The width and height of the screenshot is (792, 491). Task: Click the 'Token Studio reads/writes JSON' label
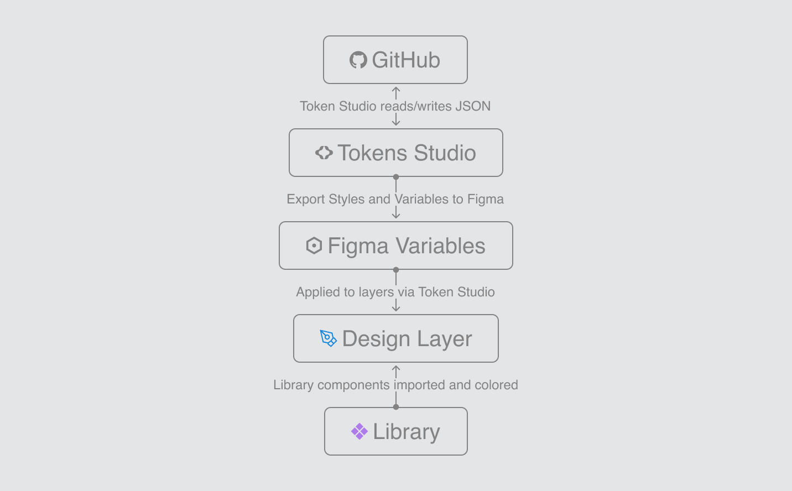coord(395,106)
